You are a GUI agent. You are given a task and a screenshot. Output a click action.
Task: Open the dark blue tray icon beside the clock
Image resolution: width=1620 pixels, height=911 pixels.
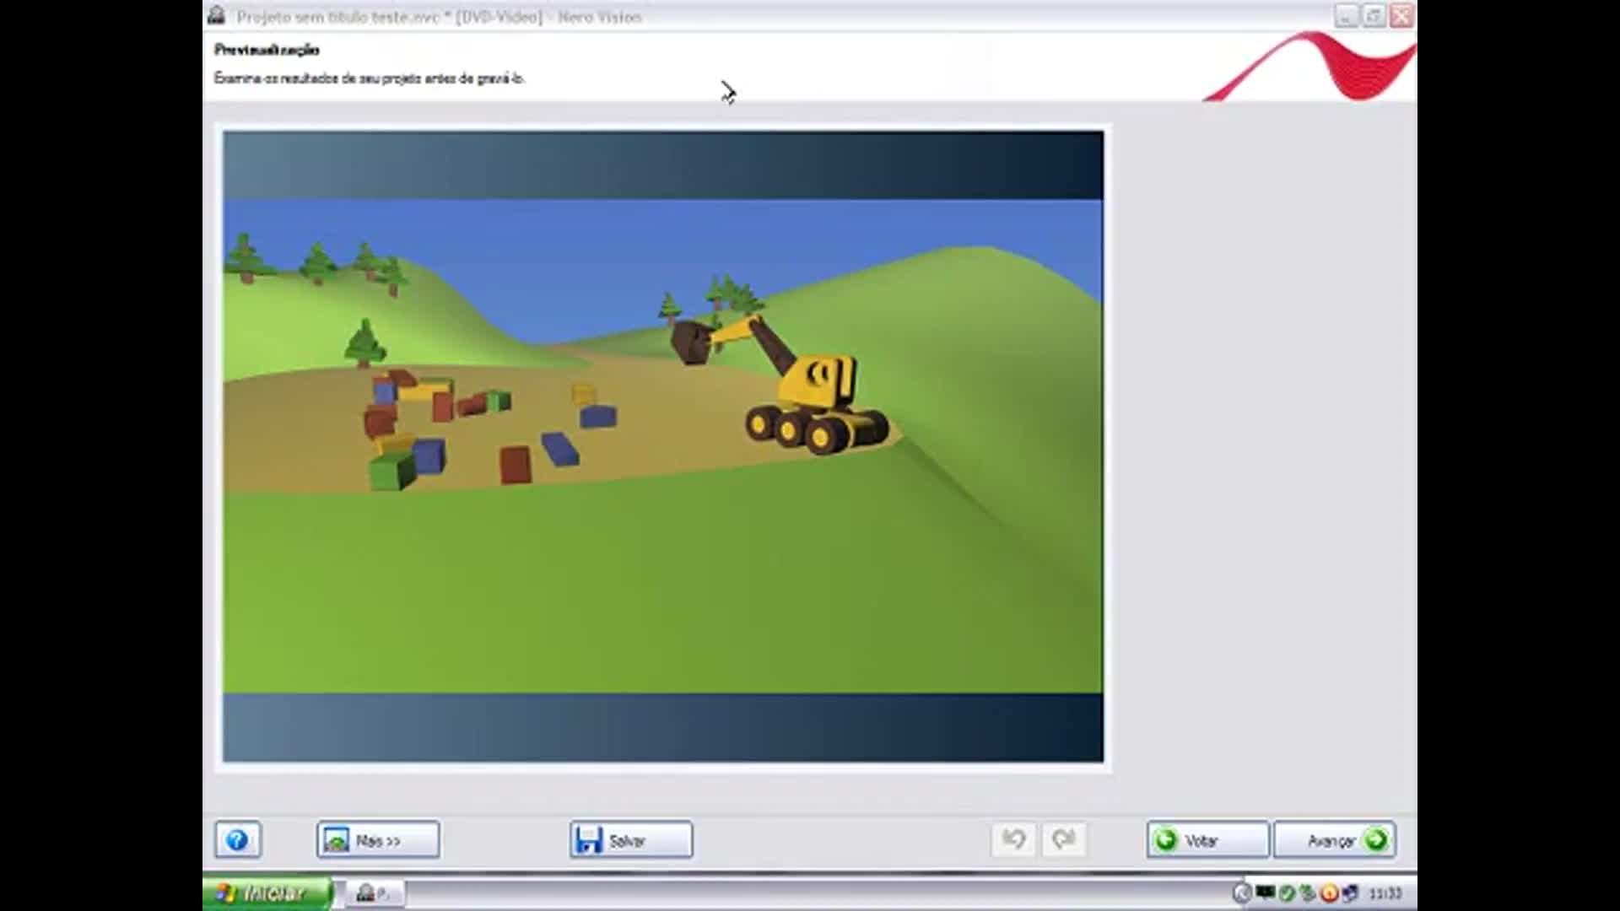(1350, 893)
